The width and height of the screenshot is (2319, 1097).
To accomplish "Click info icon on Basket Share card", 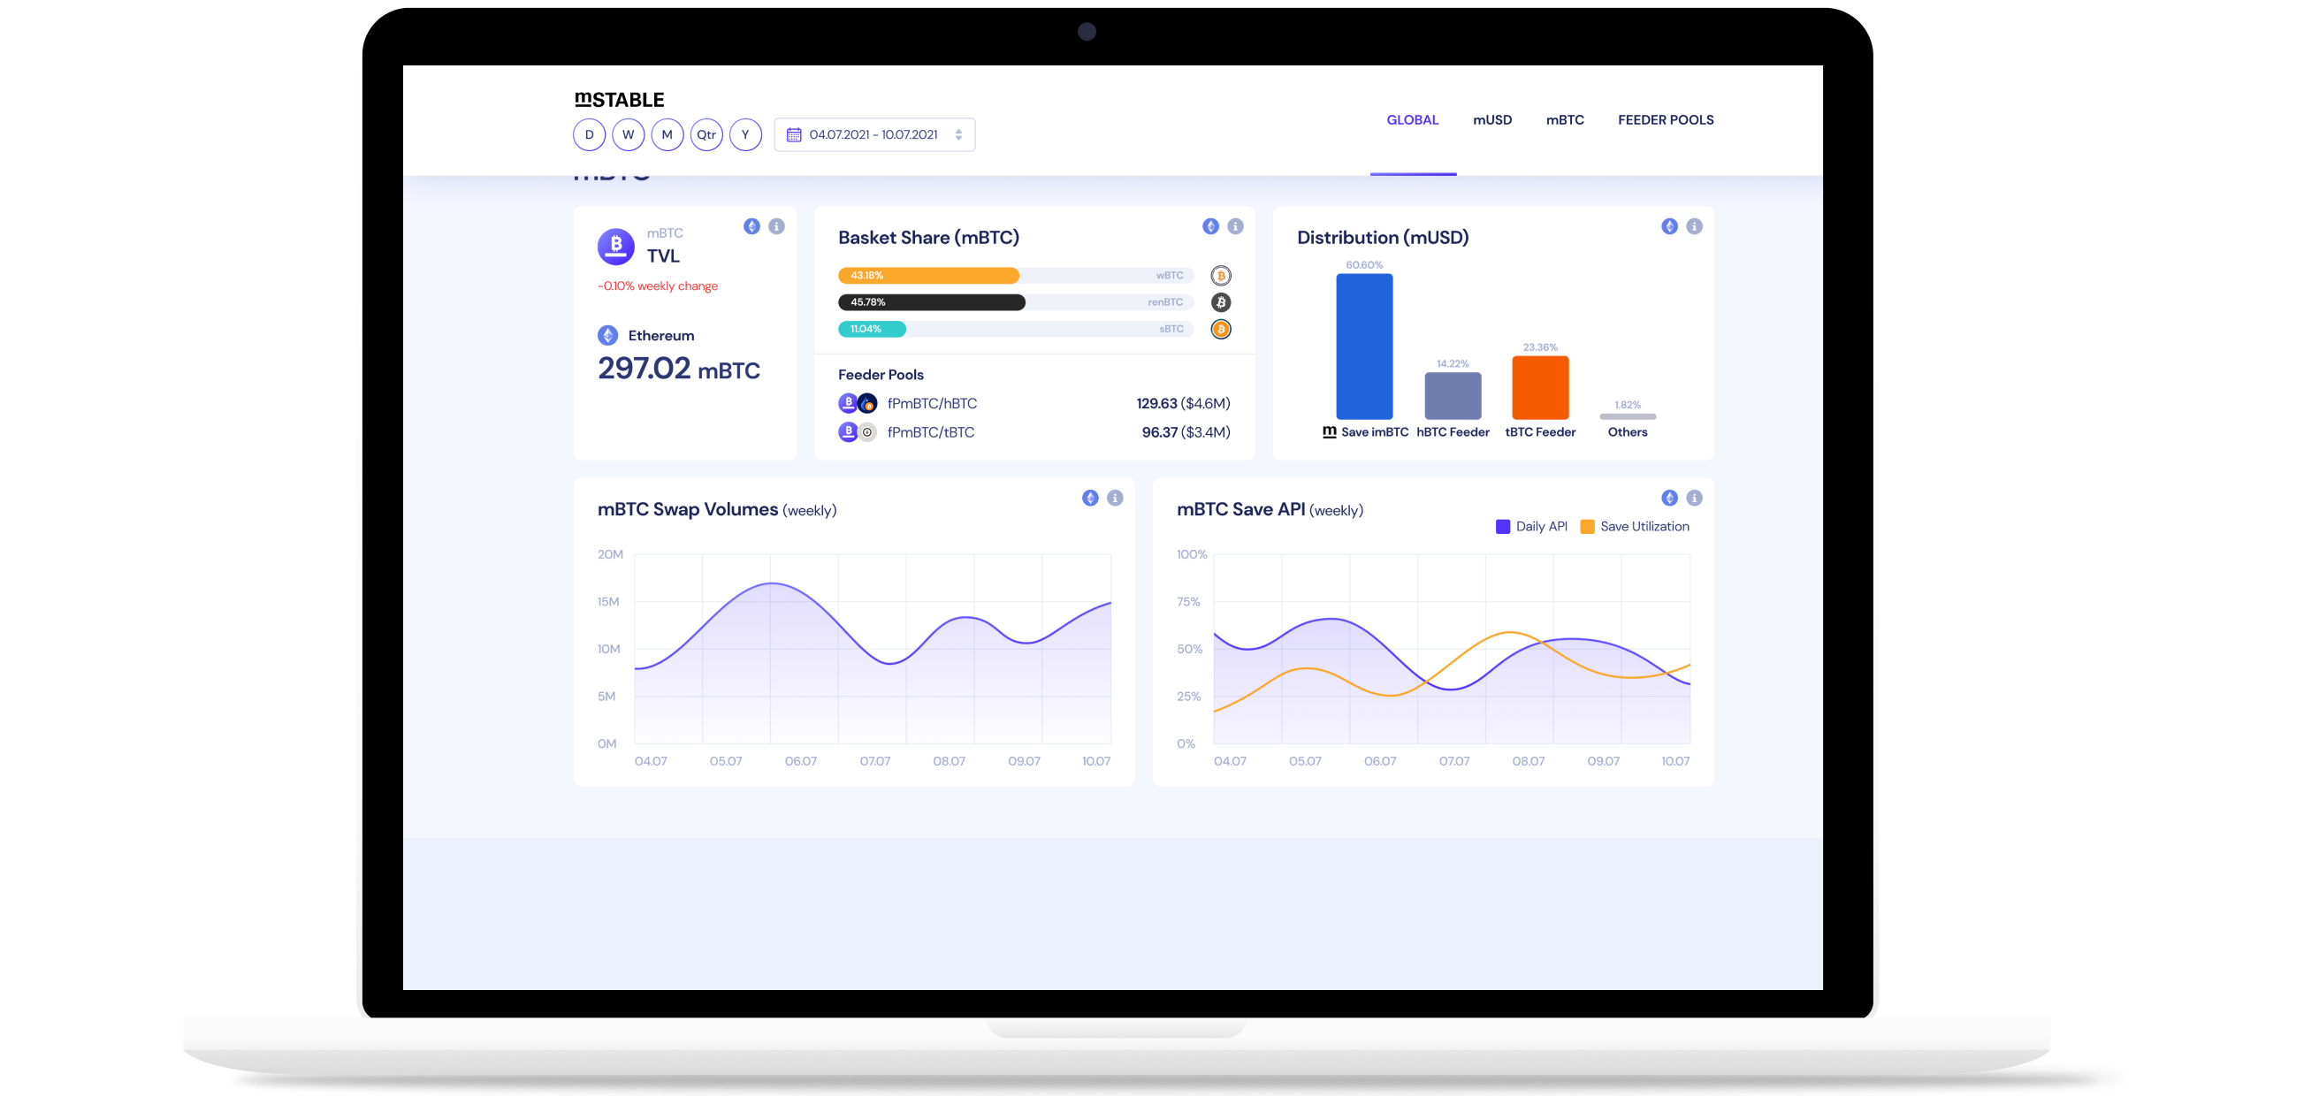I will click(x=1235, y=226).
